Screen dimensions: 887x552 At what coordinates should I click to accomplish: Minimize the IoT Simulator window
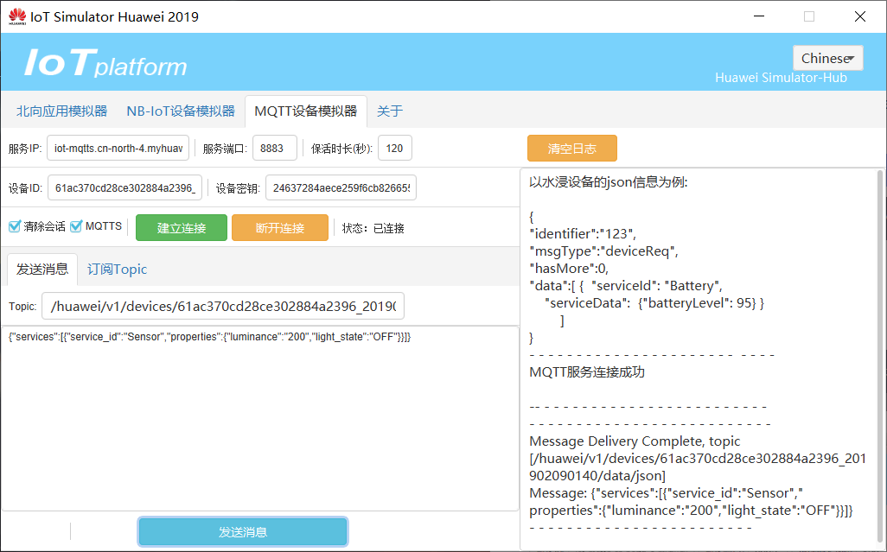(759, 16)
